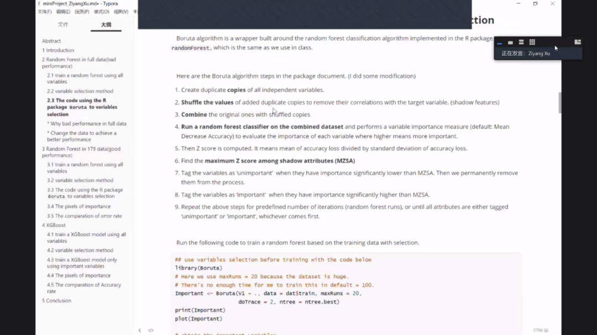Go to 5 Conclusion in the outline

point(56,301)
